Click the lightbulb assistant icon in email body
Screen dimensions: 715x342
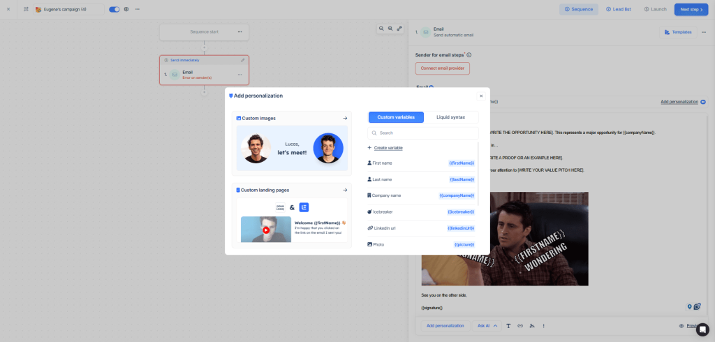[x=689, y=307]
